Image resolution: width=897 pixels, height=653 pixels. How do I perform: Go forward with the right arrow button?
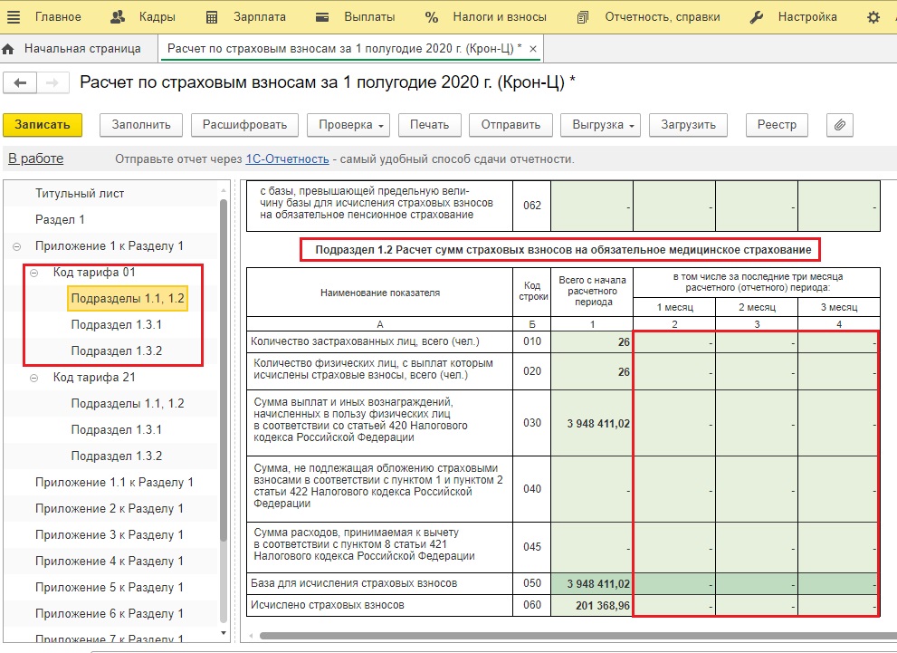(x=52, y=83)
